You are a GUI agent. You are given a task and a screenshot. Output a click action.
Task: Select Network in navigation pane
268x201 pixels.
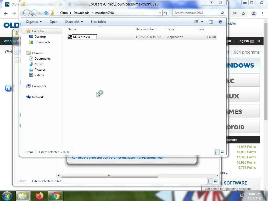(38, 97)
